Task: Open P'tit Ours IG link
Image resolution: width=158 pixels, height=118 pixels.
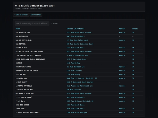Action: [133, 101]
